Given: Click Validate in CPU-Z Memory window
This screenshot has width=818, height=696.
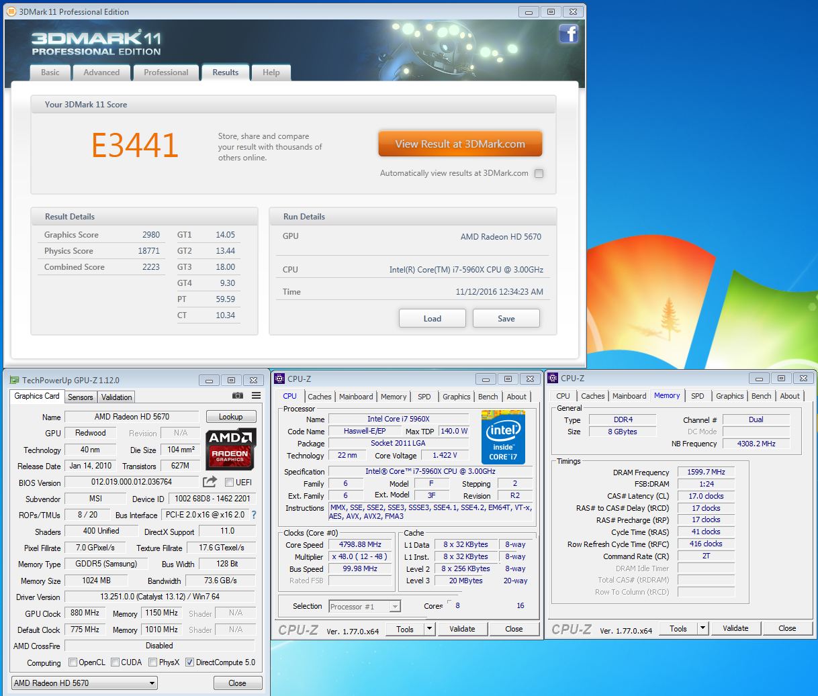Looking at the screenshot, I should (735, 628).
